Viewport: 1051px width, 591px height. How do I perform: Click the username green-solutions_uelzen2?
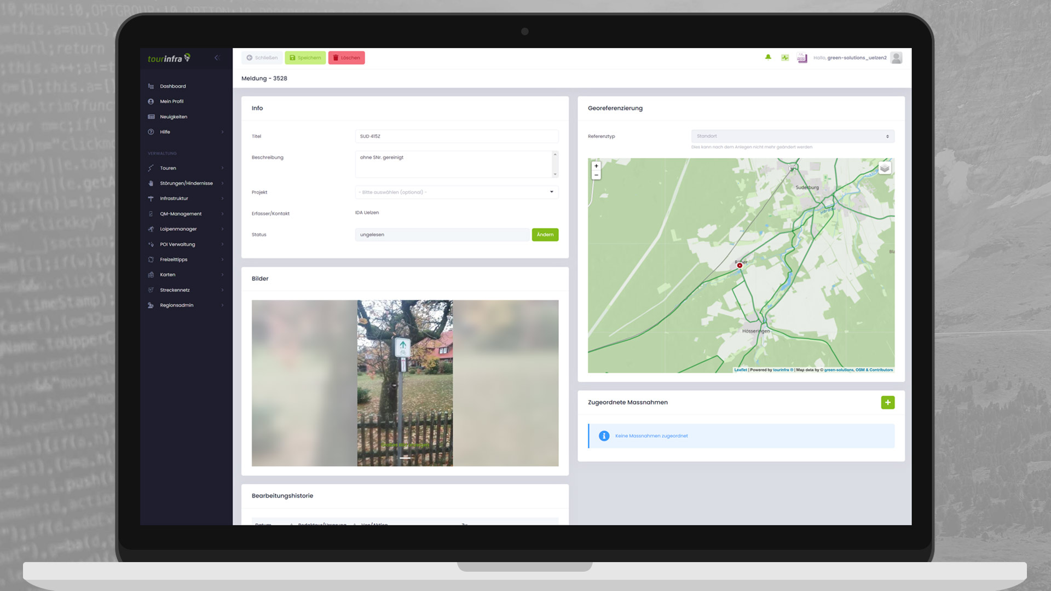(x=857, y=57)
